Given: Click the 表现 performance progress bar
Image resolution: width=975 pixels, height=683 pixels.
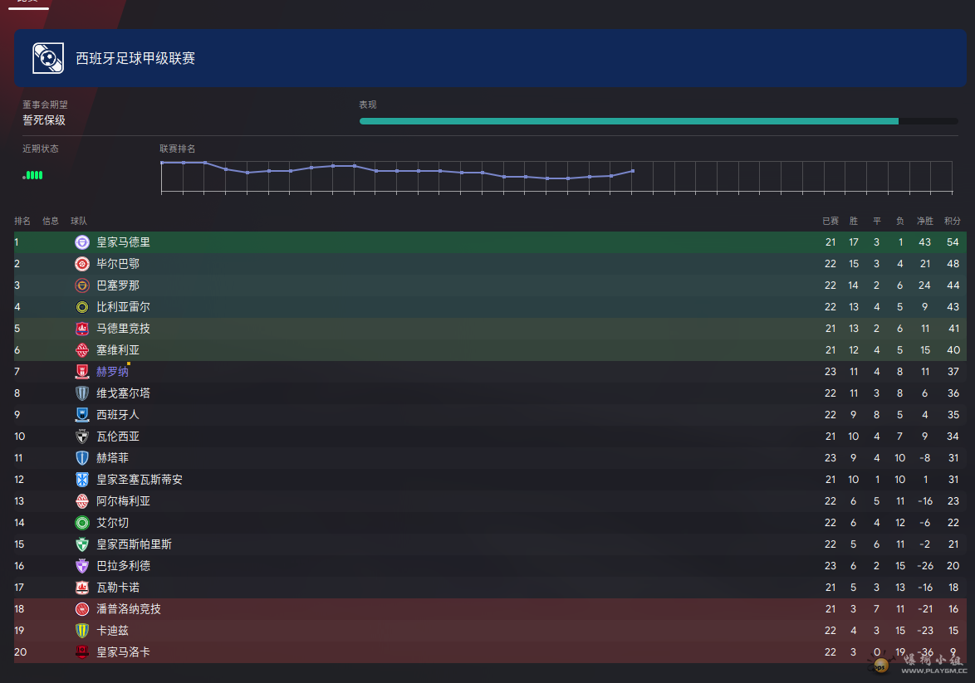Looking at the screenshot, I should 659,121.
